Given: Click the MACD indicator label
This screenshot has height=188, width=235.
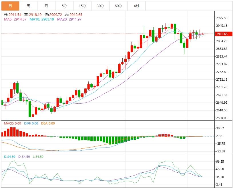Looking at the screenshot, I should pyautogui.click(x=12, y=123).
